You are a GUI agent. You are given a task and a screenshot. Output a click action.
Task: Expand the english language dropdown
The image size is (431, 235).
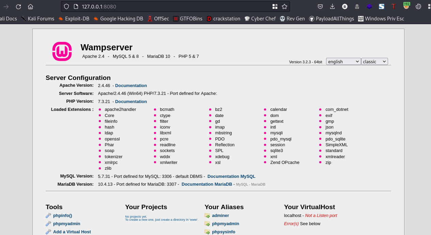point(343,62)
